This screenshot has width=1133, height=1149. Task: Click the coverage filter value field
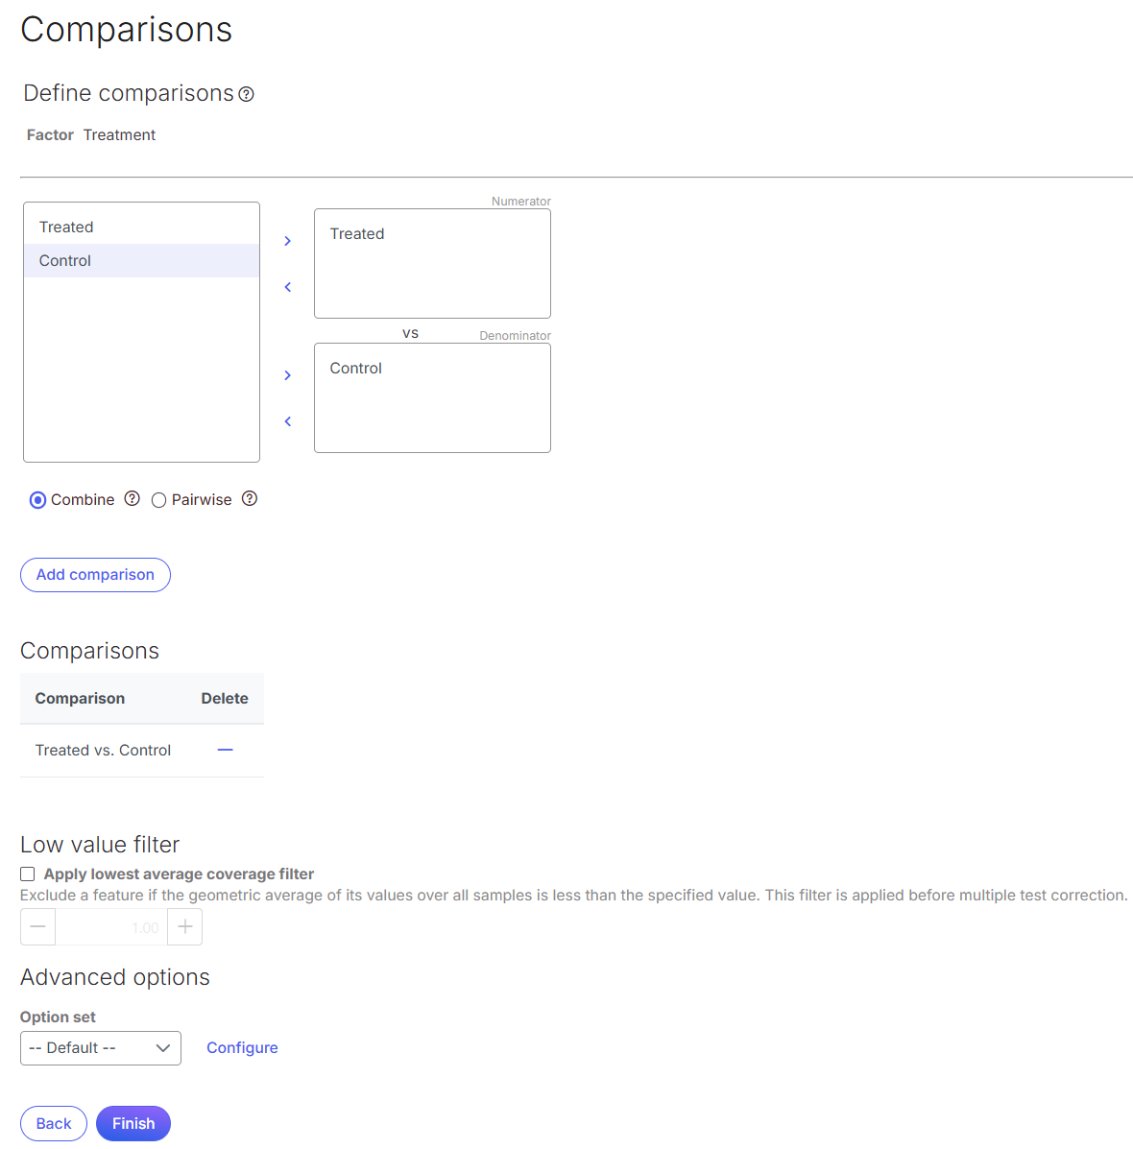click(111, 927)
